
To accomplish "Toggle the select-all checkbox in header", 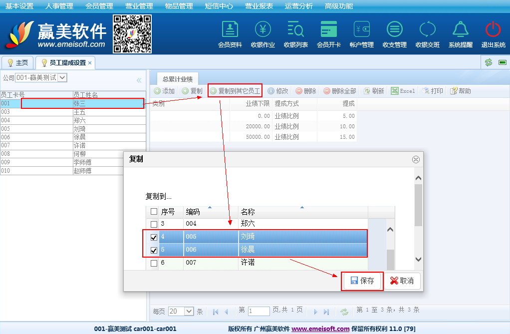I will [x=154, y=212].
